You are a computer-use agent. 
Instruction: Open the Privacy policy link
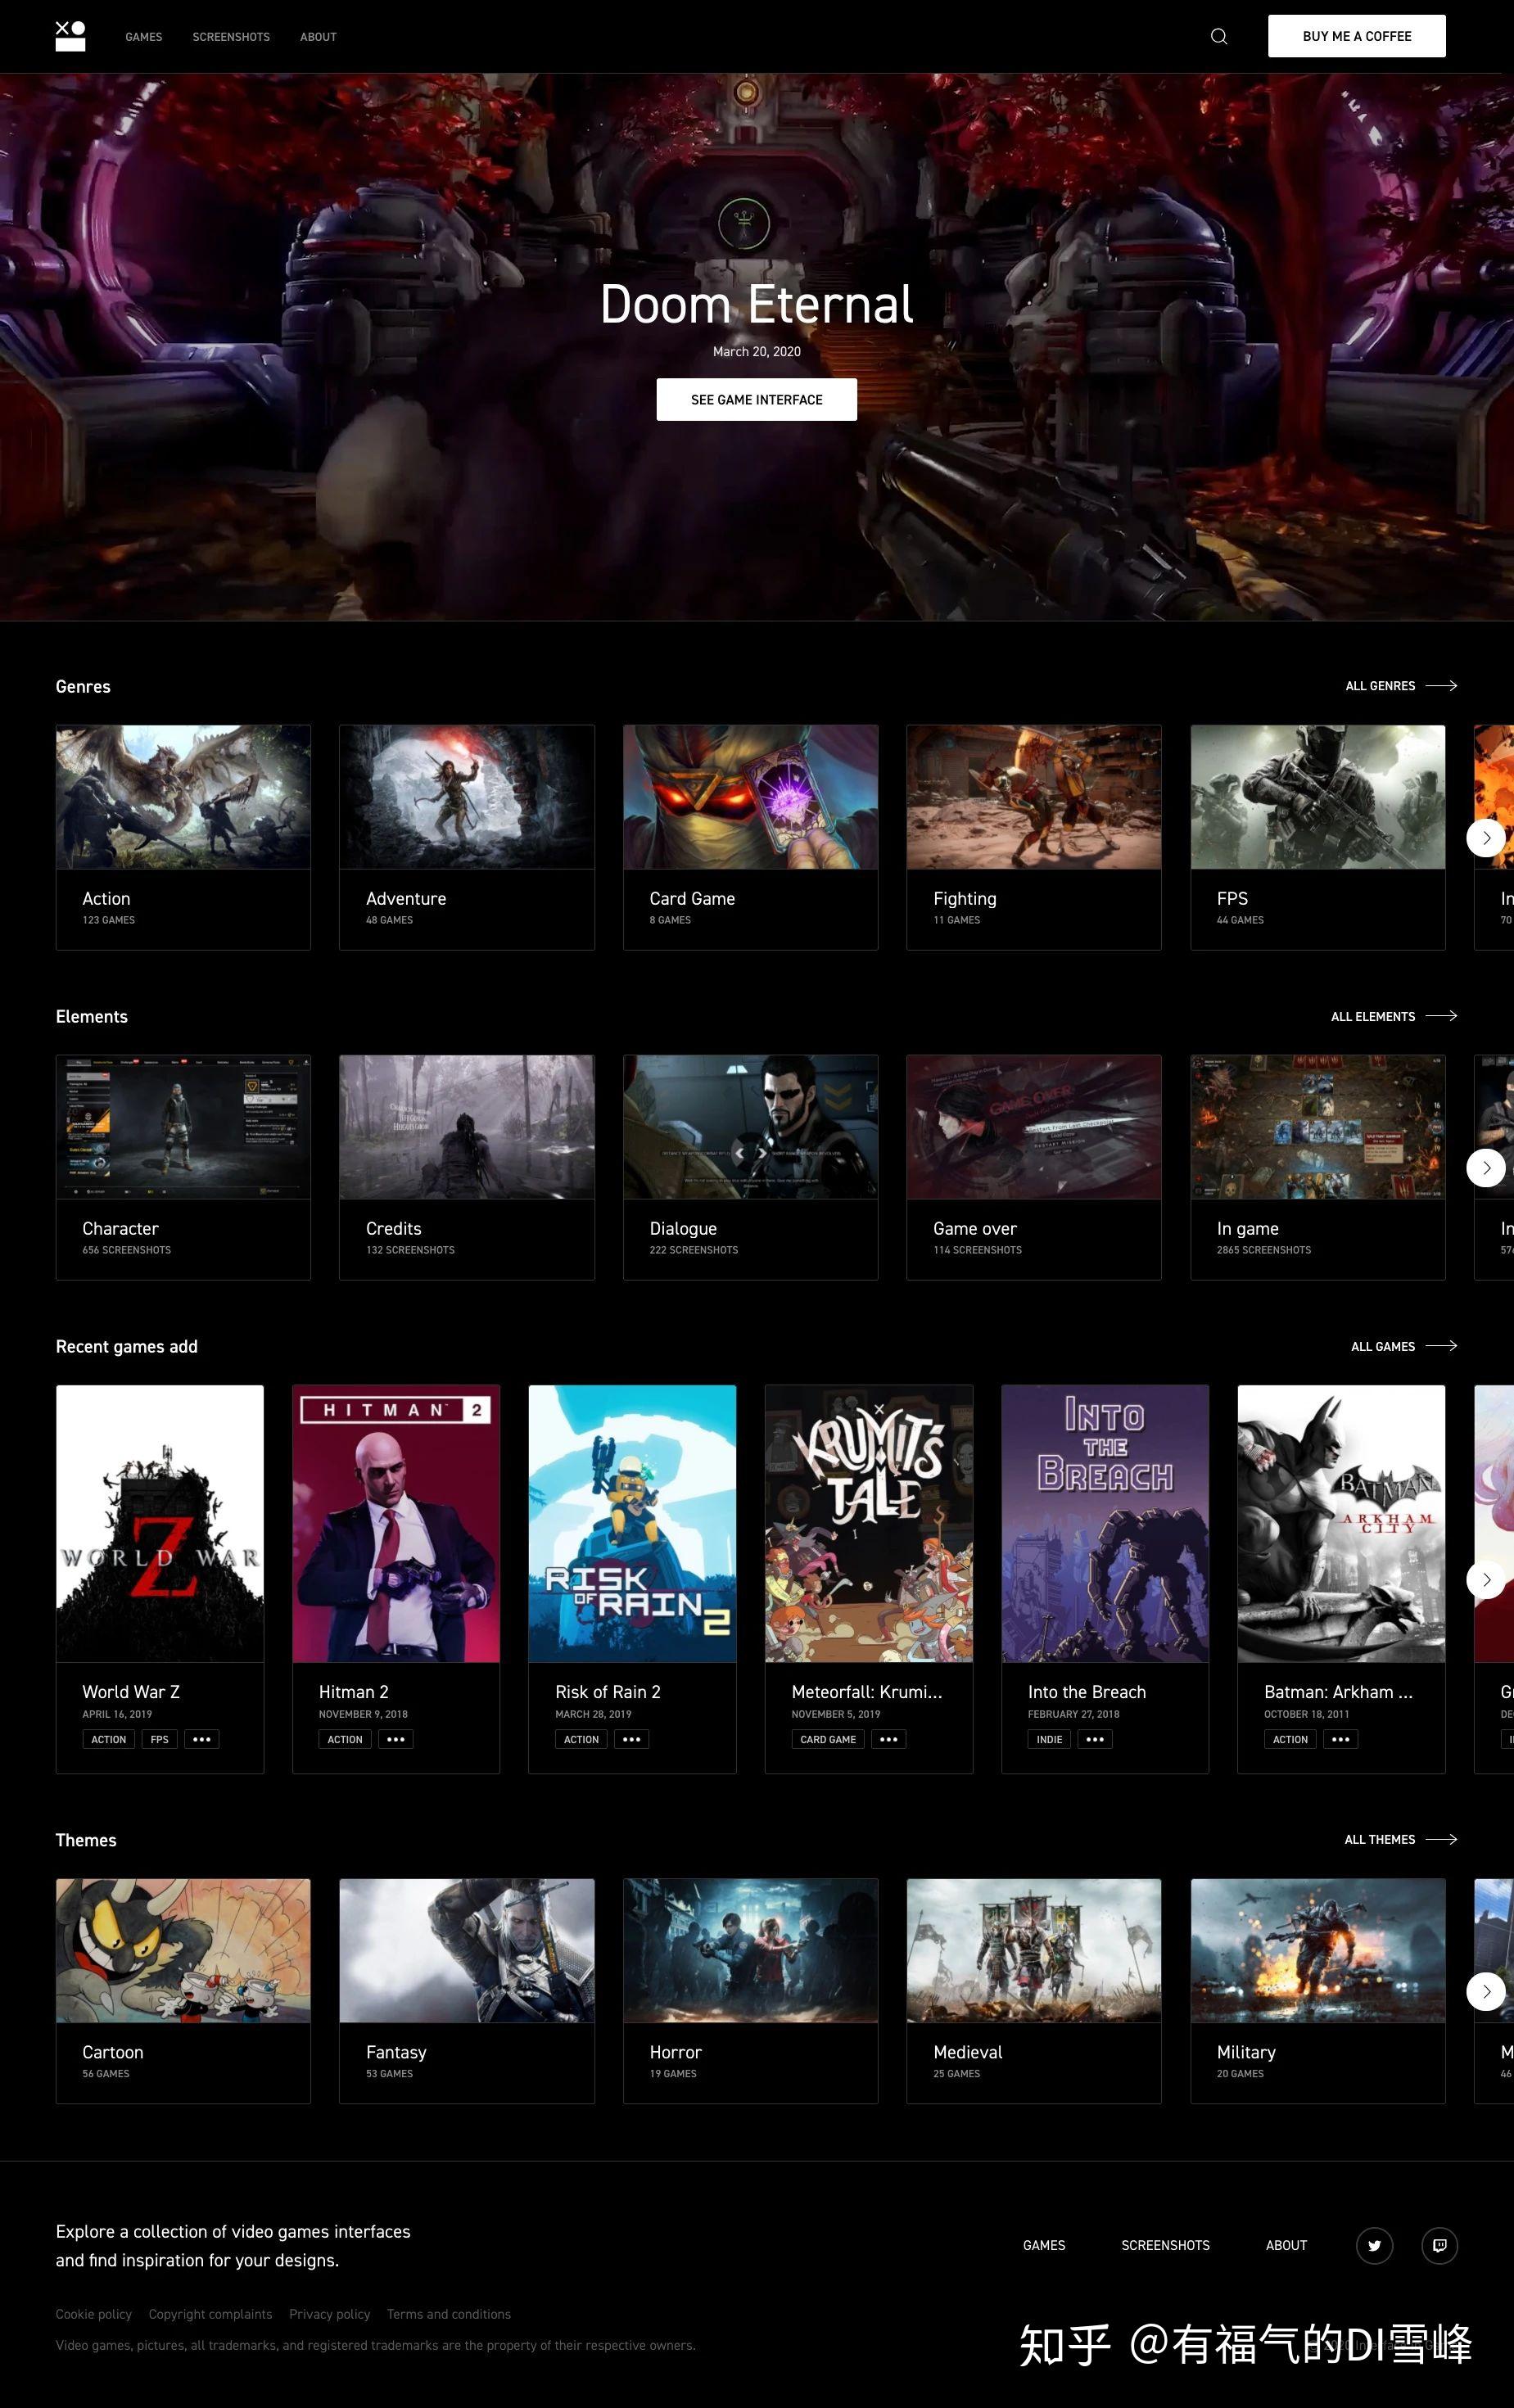click(329, 2314)
